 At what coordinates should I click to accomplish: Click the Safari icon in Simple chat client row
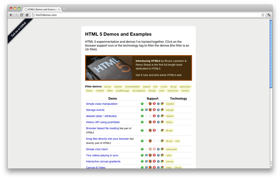coord(158,149)
